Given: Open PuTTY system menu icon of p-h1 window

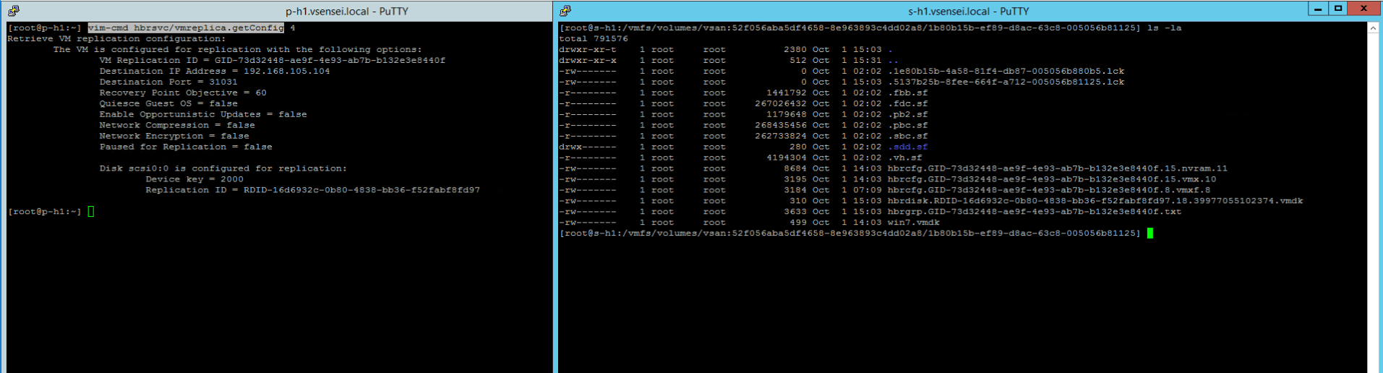Looking at the screenshot, I should 13,11.
